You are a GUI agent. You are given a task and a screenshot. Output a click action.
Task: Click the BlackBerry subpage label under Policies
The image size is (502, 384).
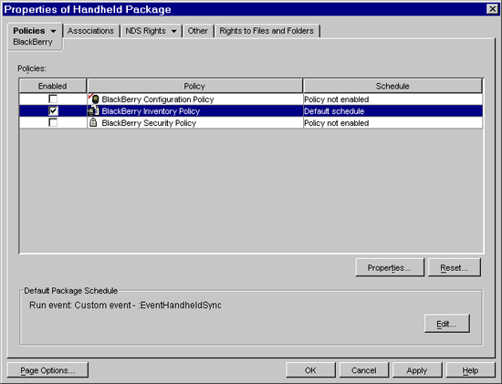coord(33,42)
